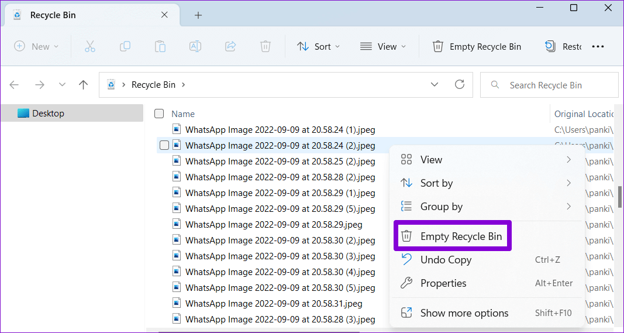Click image icon of 20.58.31.jpeg

tap(177, 303)
